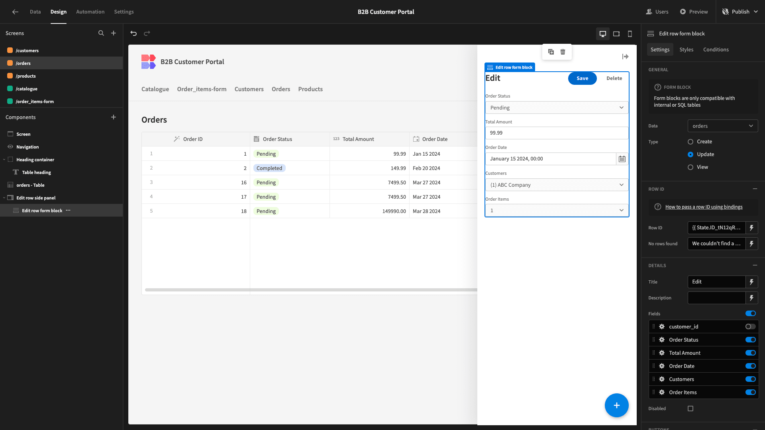This screenshot has height=430, width=765.
Task: Click lightning icon for No rows found
Action: (752, 244)
